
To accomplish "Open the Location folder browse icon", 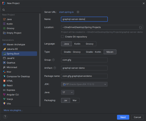I will (140, 27).
